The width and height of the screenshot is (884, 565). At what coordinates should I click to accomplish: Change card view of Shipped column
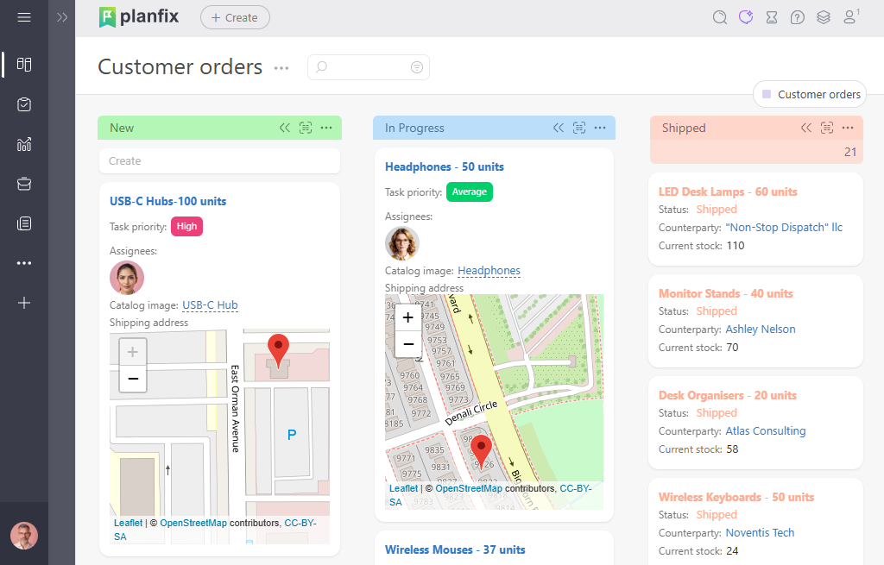827,128
